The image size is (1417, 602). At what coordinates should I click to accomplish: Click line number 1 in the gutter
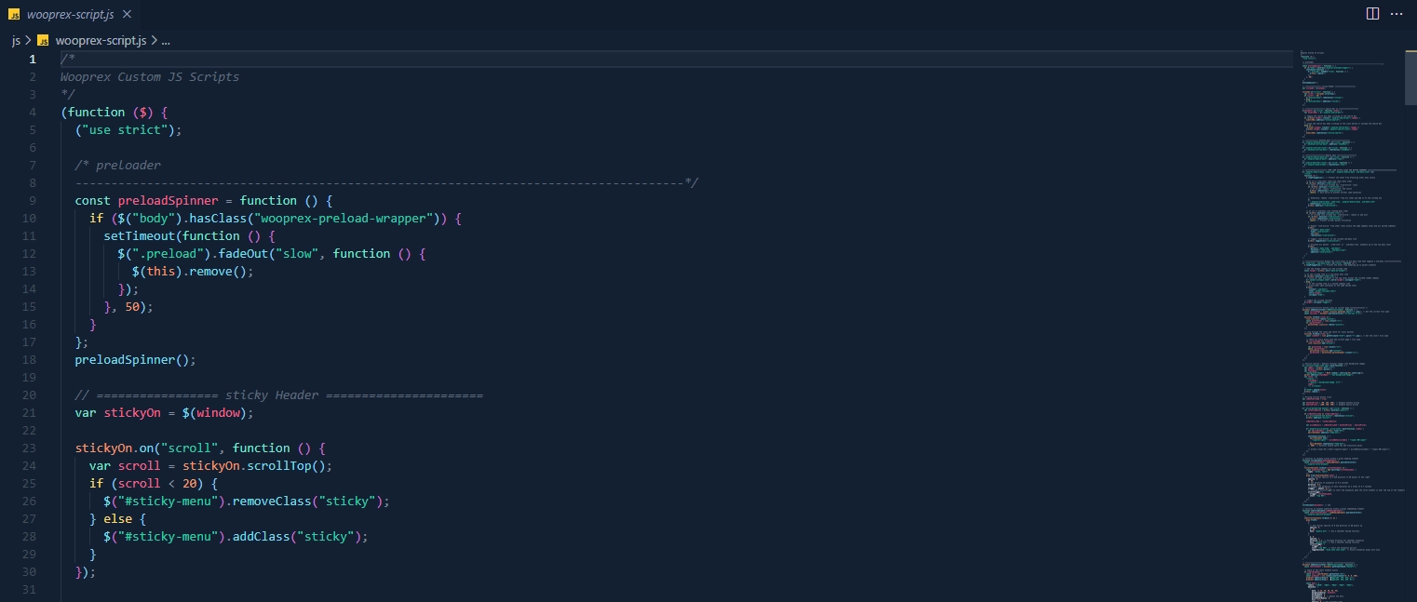coord(32,60)
